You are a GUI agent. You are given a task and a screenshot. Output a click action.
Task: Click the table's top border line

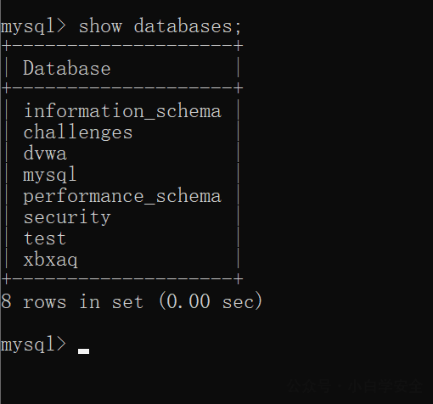click(x=122, y=46)
